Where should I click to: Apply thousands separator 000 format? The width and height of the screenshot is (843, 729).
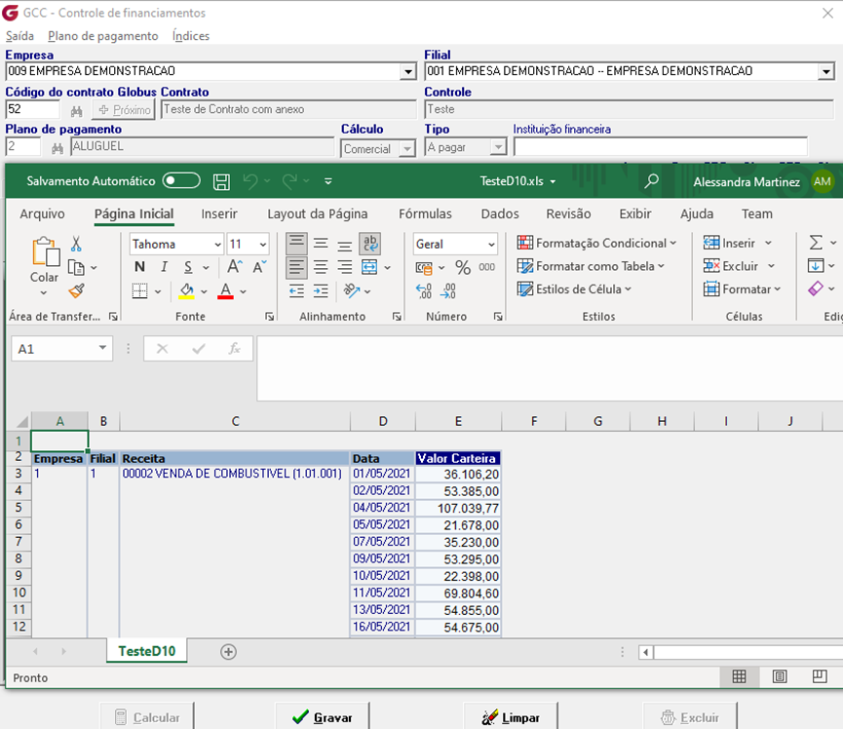point(486,267)
